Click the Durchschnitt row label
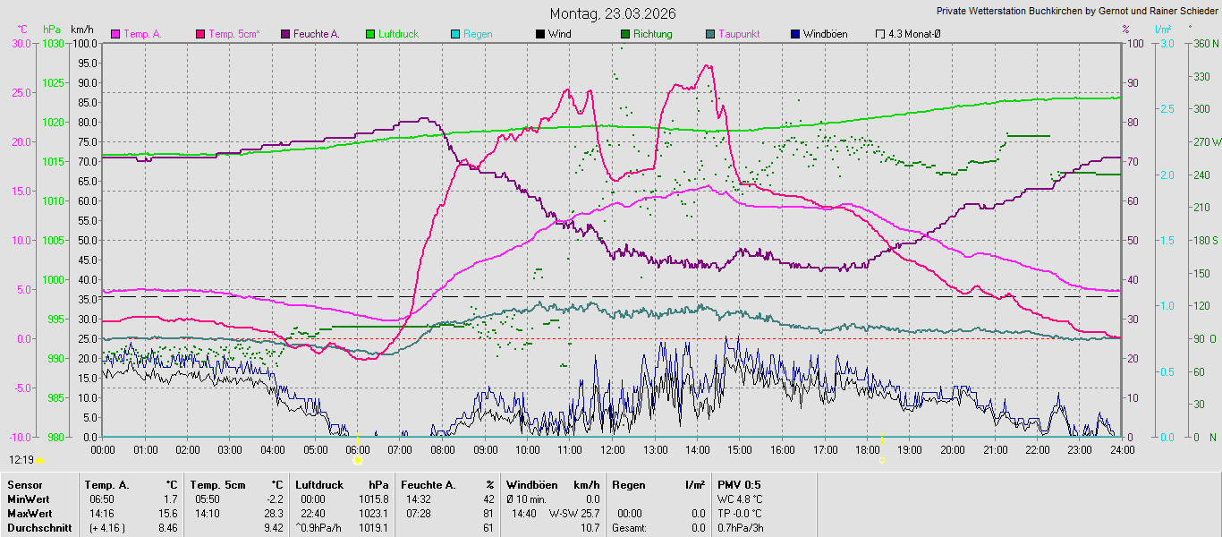The image size is (1222, 537). [36, 528]
